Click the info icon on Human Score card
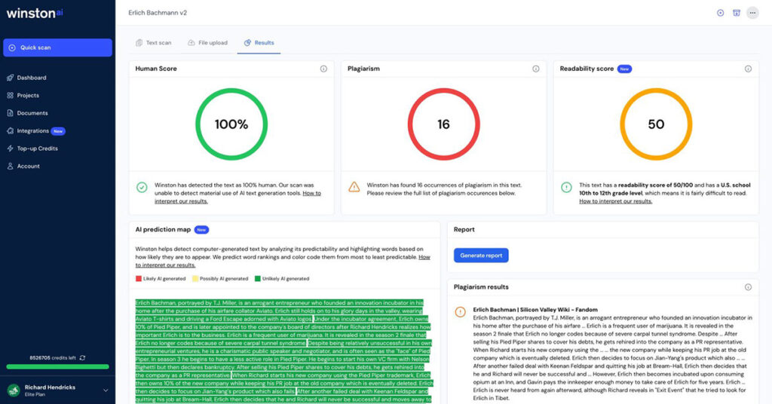Screen dimensions: 772x404 323,69
